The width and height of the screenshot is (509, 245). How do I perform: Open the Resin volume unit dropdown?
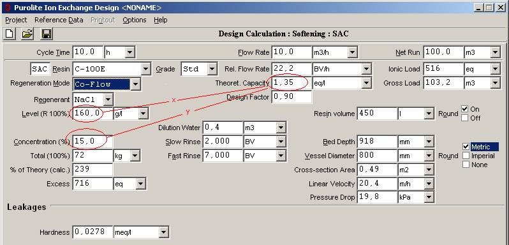tap(429, 114)
